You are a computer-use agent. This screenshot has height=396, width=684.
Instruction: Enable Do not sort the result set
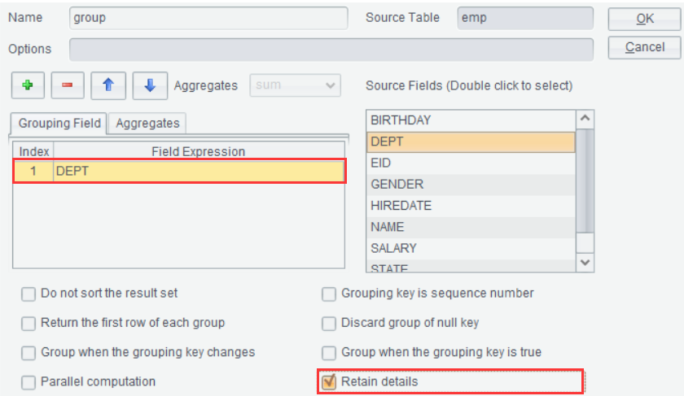pyautogui.click(x=28, y=294)
